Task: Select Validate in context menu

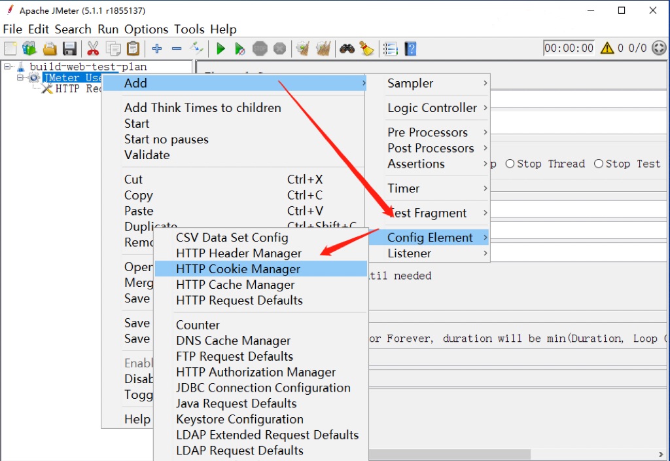Action: tap(234, 155)
